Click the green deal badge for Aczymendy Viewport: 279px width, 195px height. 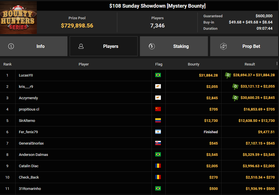235,98
